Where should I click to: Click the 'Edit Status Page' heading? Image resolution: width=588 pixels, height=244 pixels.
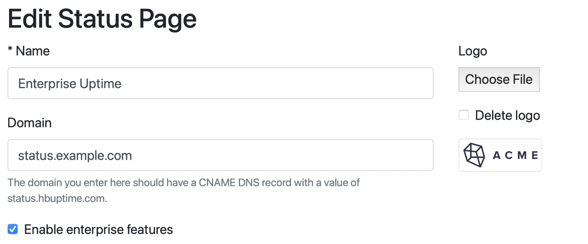102,19
